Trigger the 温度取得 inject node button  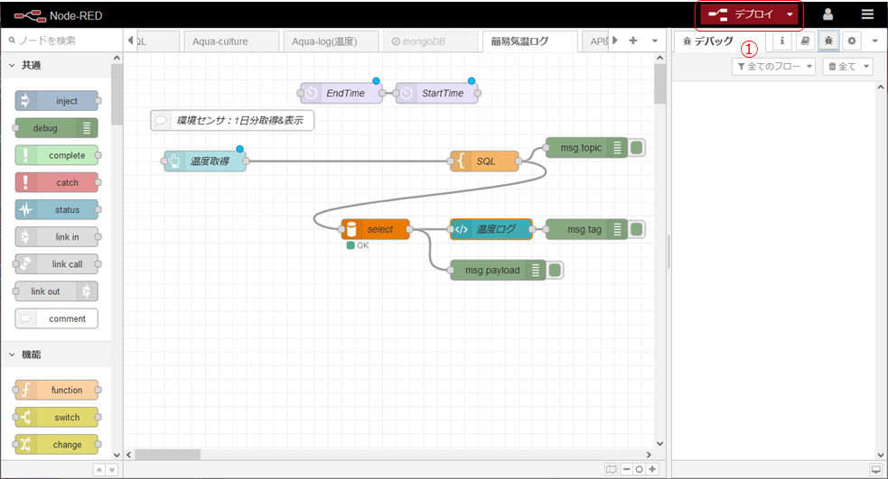tap(172, 161)
